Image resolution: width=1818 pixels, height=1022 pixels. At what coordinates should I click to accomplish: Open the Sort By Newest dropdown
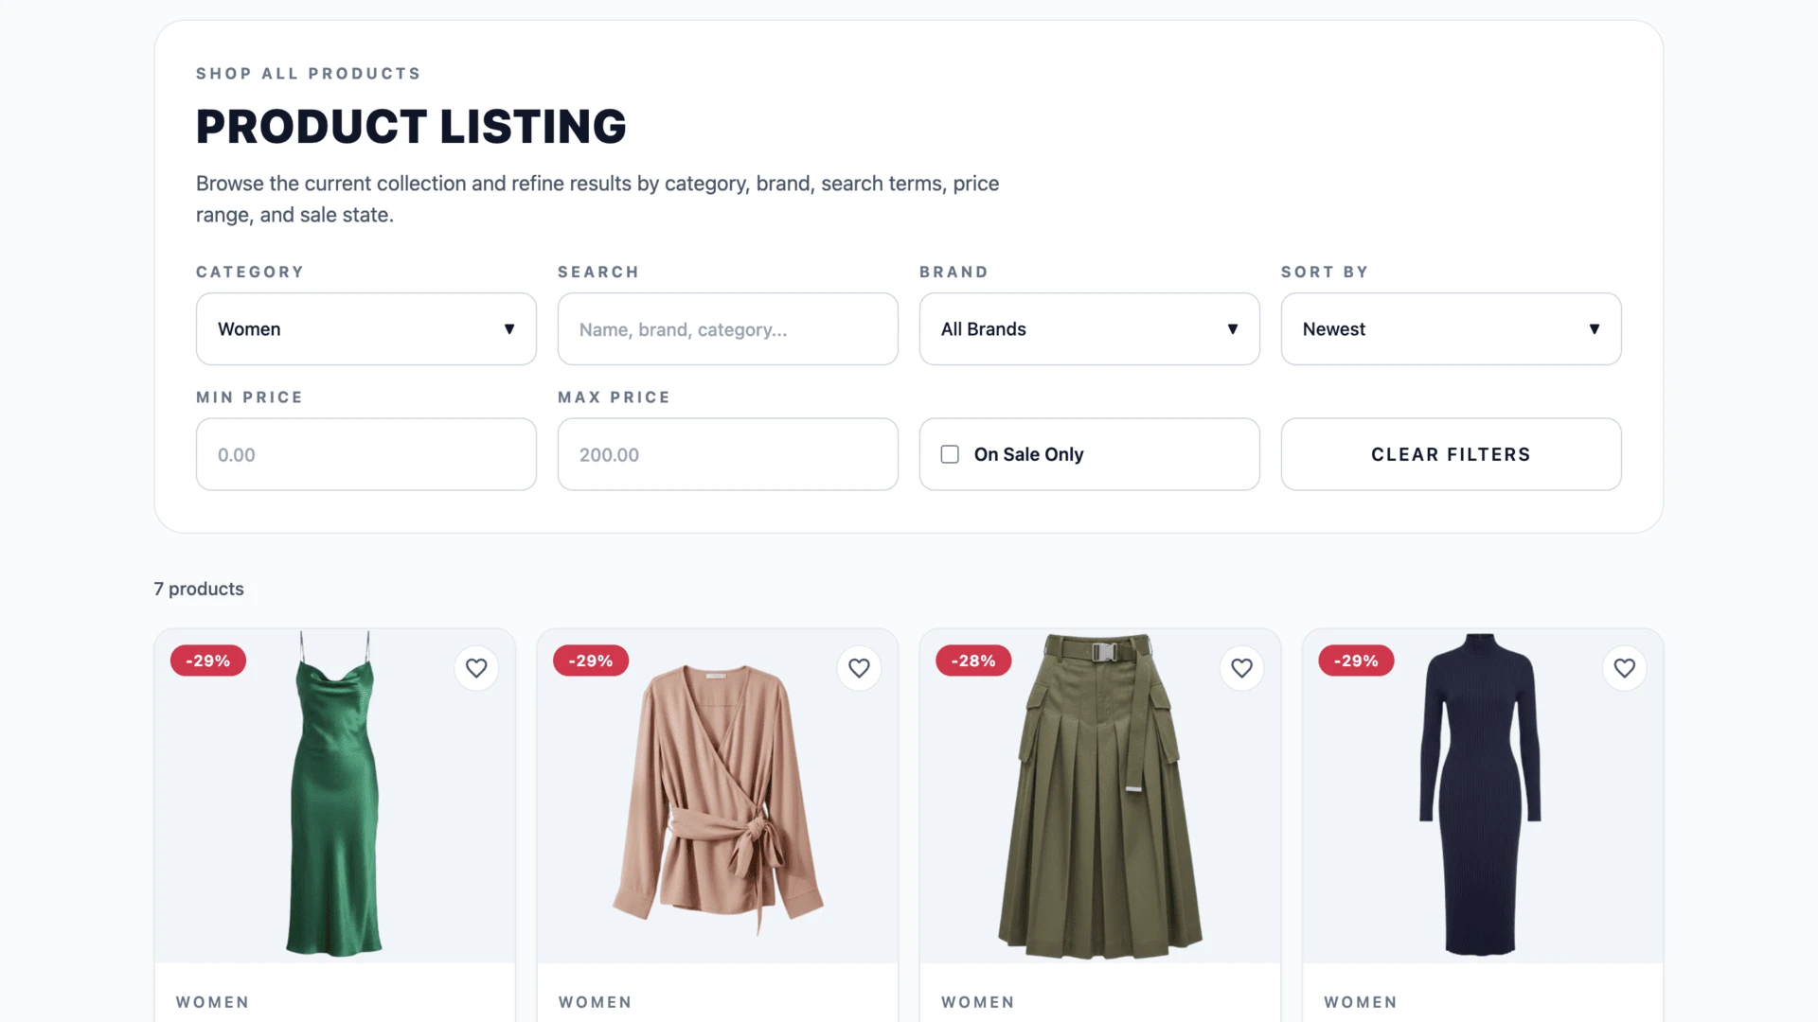coord(1452,329)
